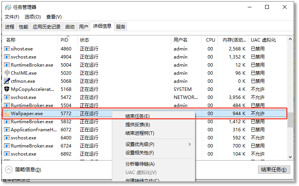Open the 文件(F) menu
Viewport: 299px width, 186px height.
12,17
